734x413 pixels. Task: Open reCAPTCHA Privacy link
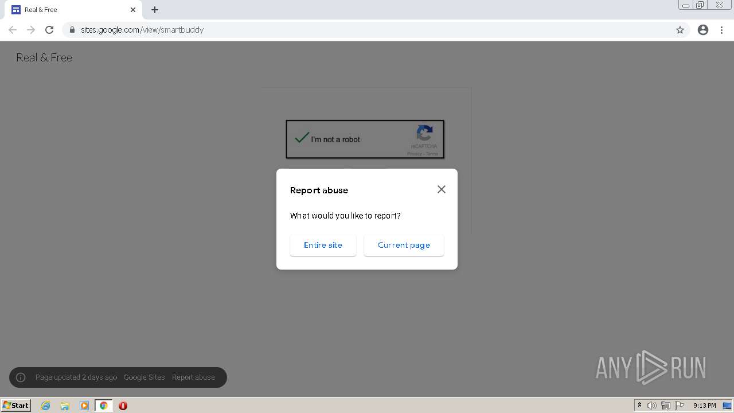click(x=414, y=154)
